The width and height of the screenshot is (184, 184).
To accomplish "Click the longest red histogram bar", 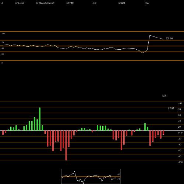I will tap(66, 145).
